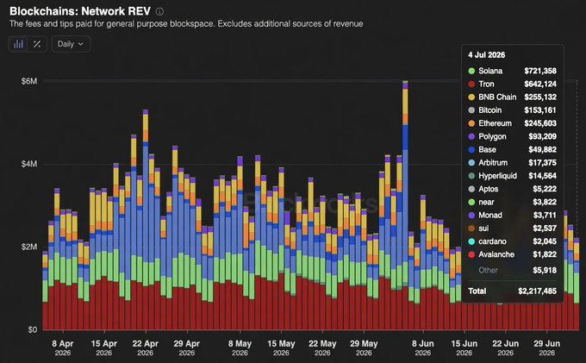This screenshot has width=586, height=363.
Task: Click the Tron red legend dot
Action: [471, 84]
